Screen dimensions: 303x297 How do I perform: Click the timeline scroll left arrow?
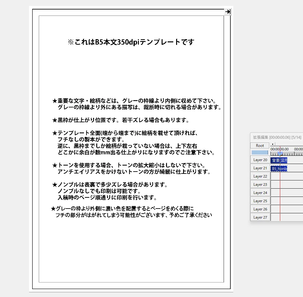[272, 144]
